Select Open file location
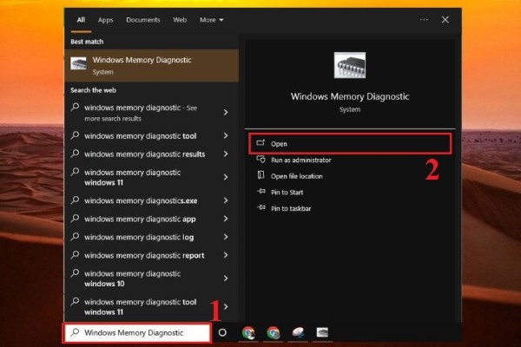The height and width of the screenshot is (347, 521). pyautogui.click(x=296, y=176)
